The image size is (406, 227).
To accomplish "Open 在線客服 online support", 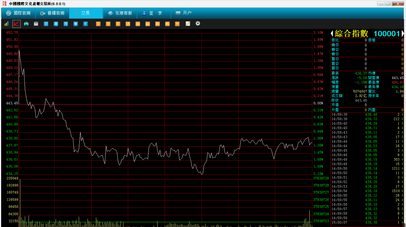I will coord(120,13).
